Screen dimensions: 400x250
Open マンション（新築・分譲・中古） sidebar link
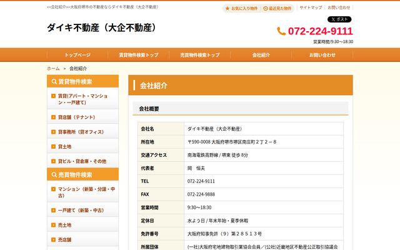coord(82,192)
